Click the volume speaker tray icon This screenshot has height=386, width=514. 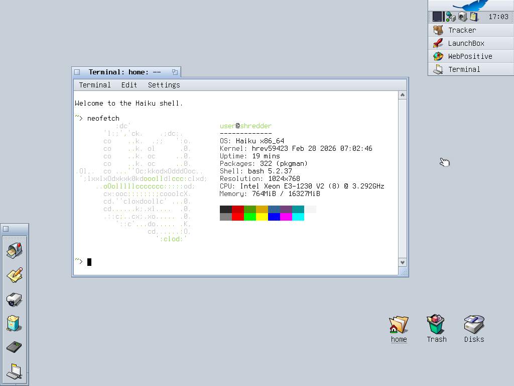click(x=462, y=17)
